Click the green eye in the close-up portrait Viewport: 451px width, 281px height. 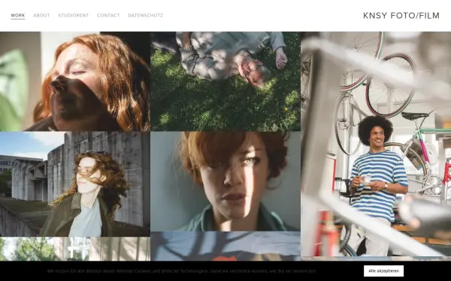(249, 160)
